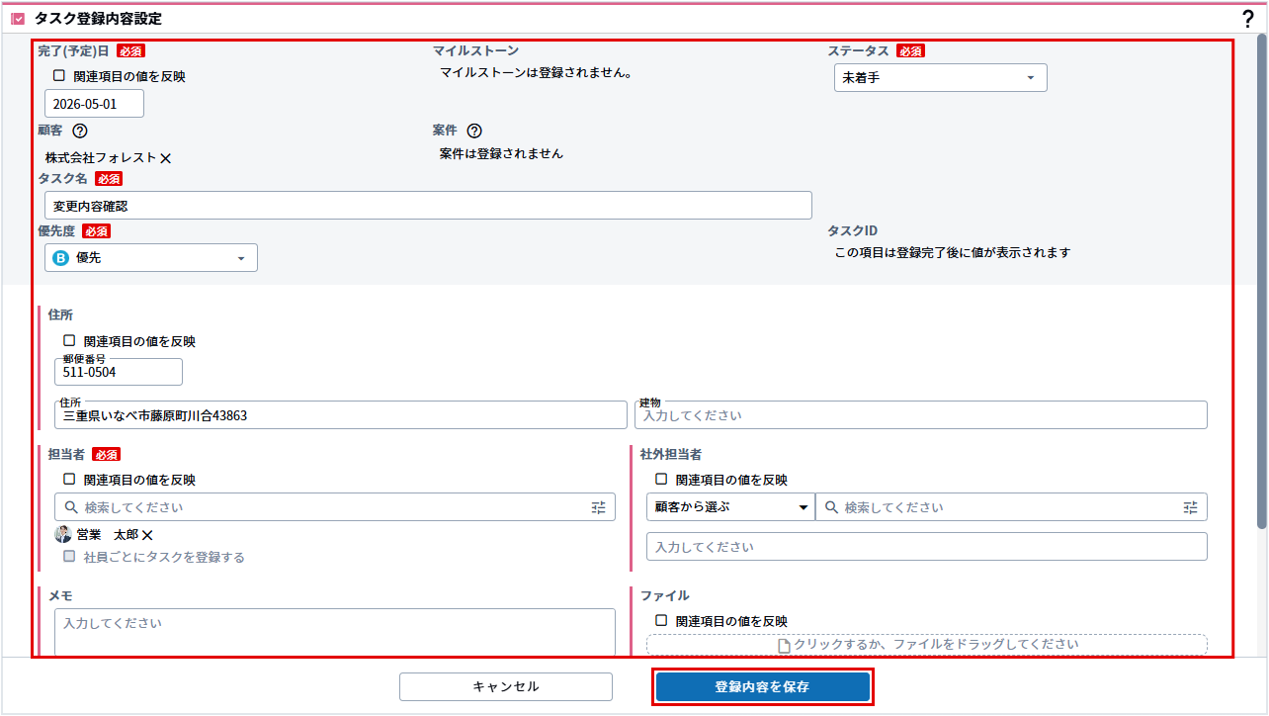Open filter options in 社外担当者 search field
Image resolution: width=1269 pixels, height=716 pixels.
coord(1190,507)
